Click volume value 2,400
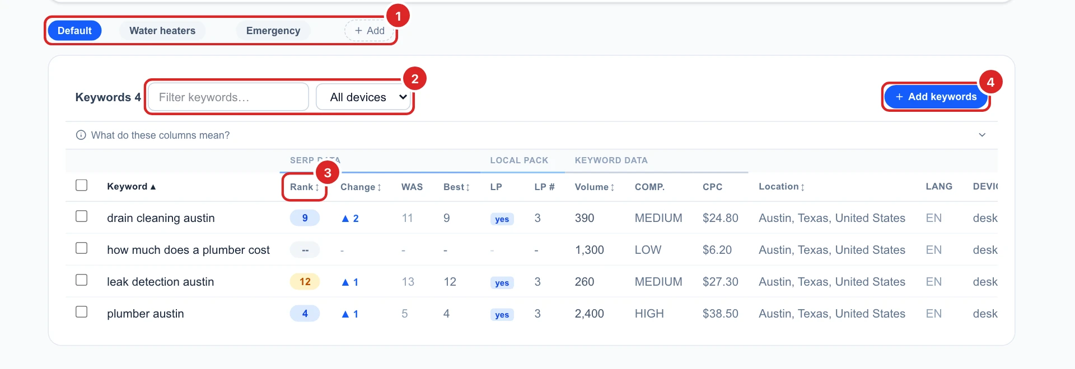The width and height of the screenshot is (1075, 369). (589, 314)
